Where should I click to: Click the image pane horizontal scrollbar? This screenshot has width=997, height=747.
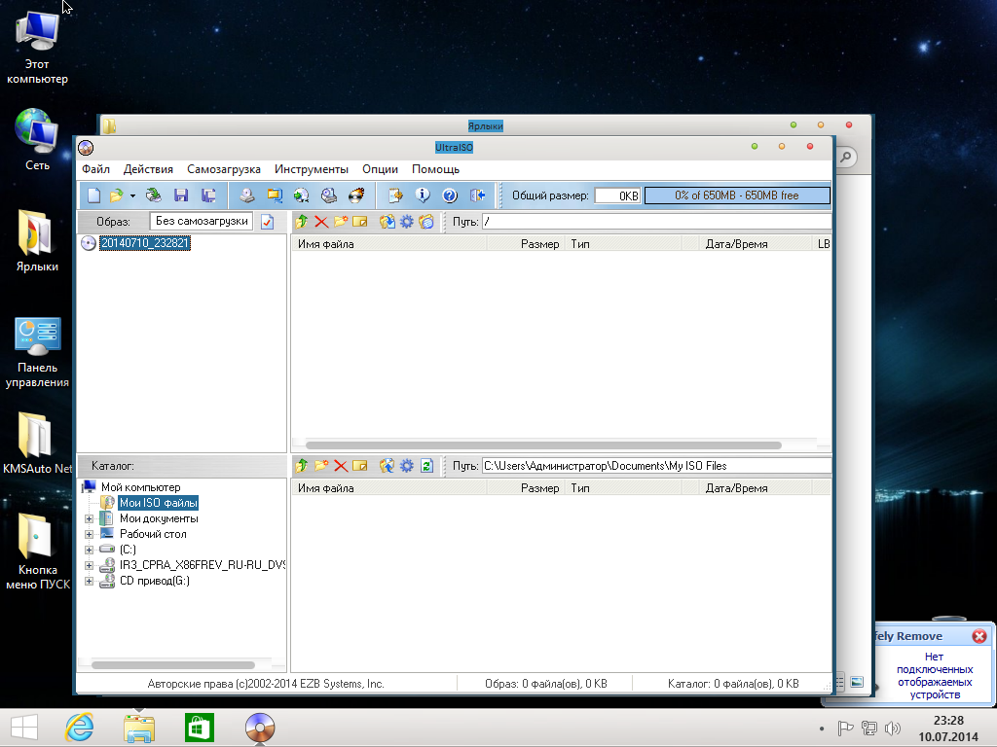543,445
